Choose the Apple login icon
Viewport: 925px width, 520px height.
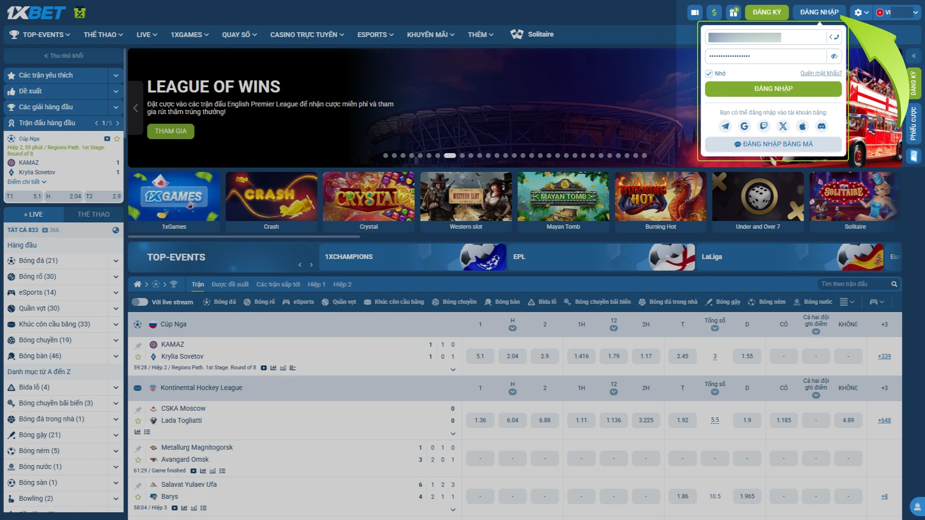(802, 126)
